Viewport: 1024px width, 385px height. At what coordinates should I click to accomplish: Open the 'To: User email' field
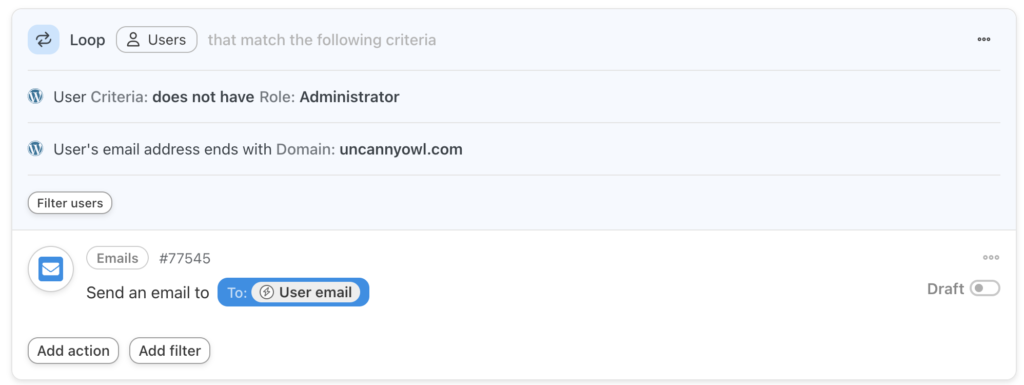tap(293, 292)
